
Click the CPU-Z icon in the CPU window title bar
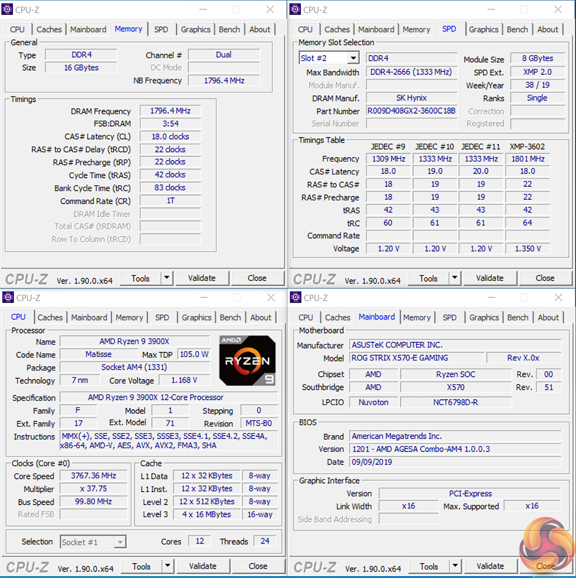point(8,297)
